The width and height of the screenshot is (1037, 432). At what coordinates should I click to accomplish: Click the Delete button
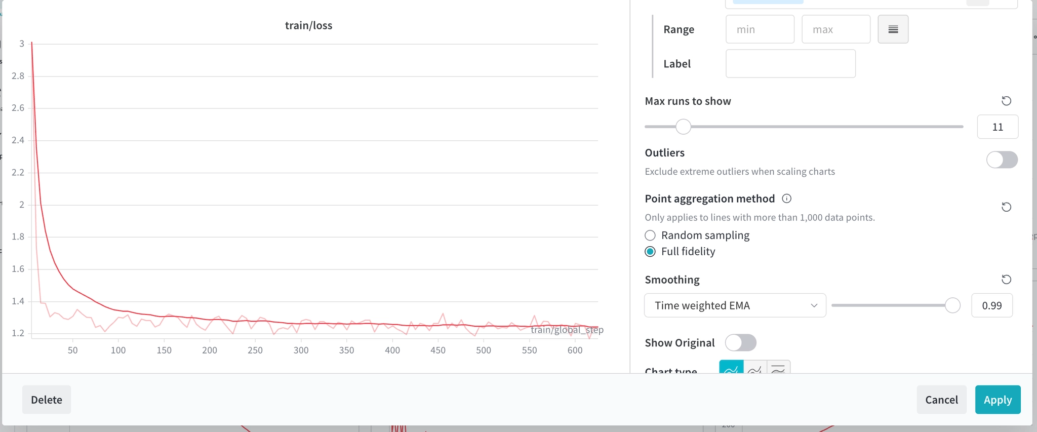click(x=47, y=400)
